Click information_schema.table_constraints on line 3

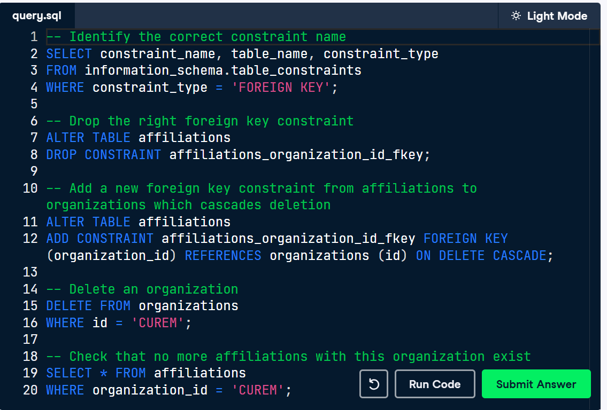coord(223,70)
